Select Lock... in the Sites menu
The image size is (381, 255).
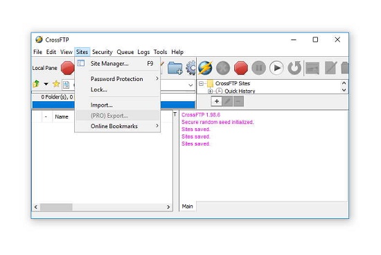click(x=117, y=89)
